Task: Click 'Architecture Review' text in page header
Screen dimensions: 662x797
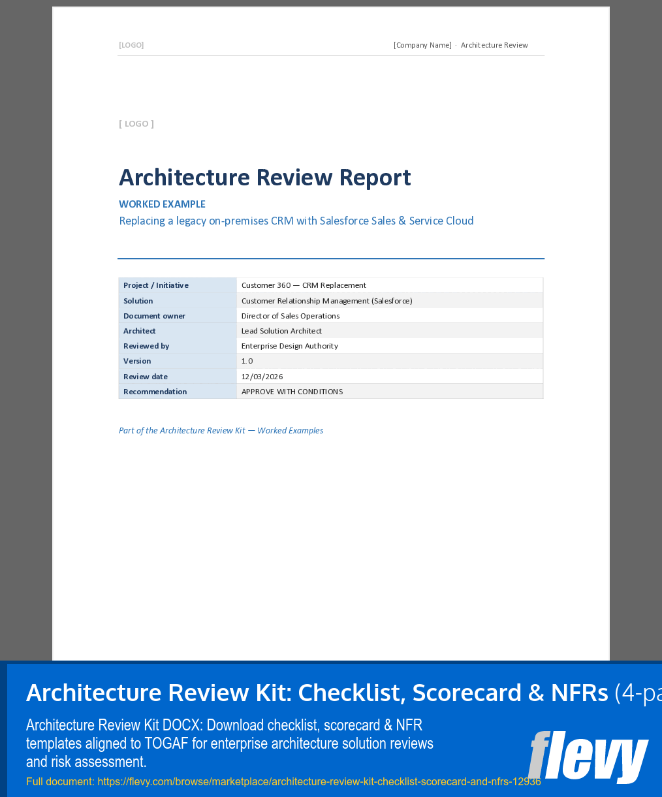Action: point(494,45)
